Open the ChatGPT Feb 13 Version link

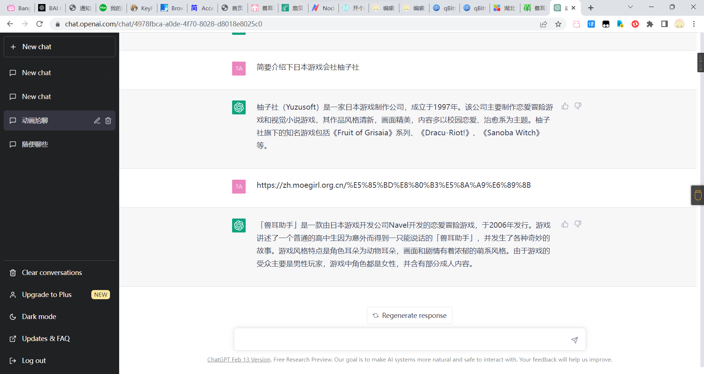[x=239, y=360]
